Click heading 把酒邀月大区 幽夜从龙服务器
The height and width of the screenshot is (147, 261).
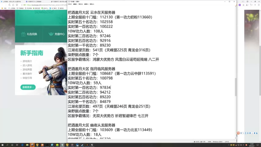point(91,125)
